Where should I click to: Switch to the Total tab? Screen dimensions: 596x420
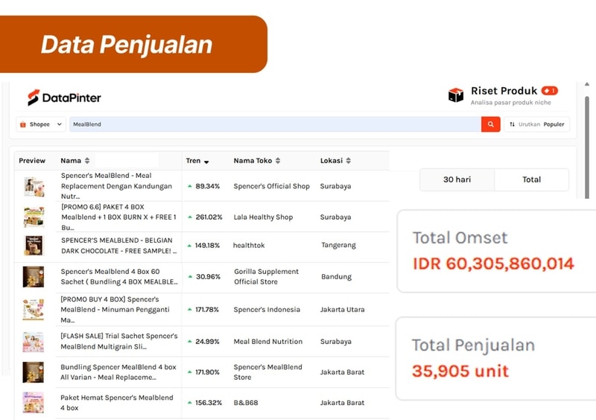(531, 179)
